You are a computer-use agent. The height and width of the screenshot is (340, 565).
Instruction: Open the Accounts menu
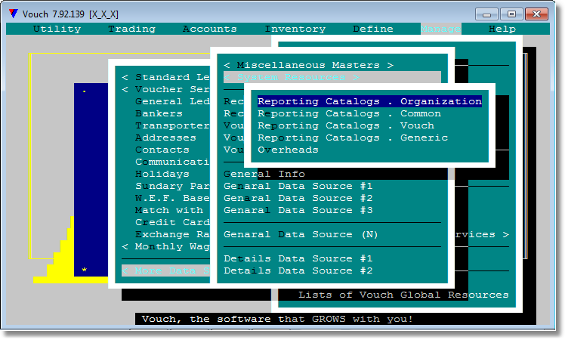(210, 29)
